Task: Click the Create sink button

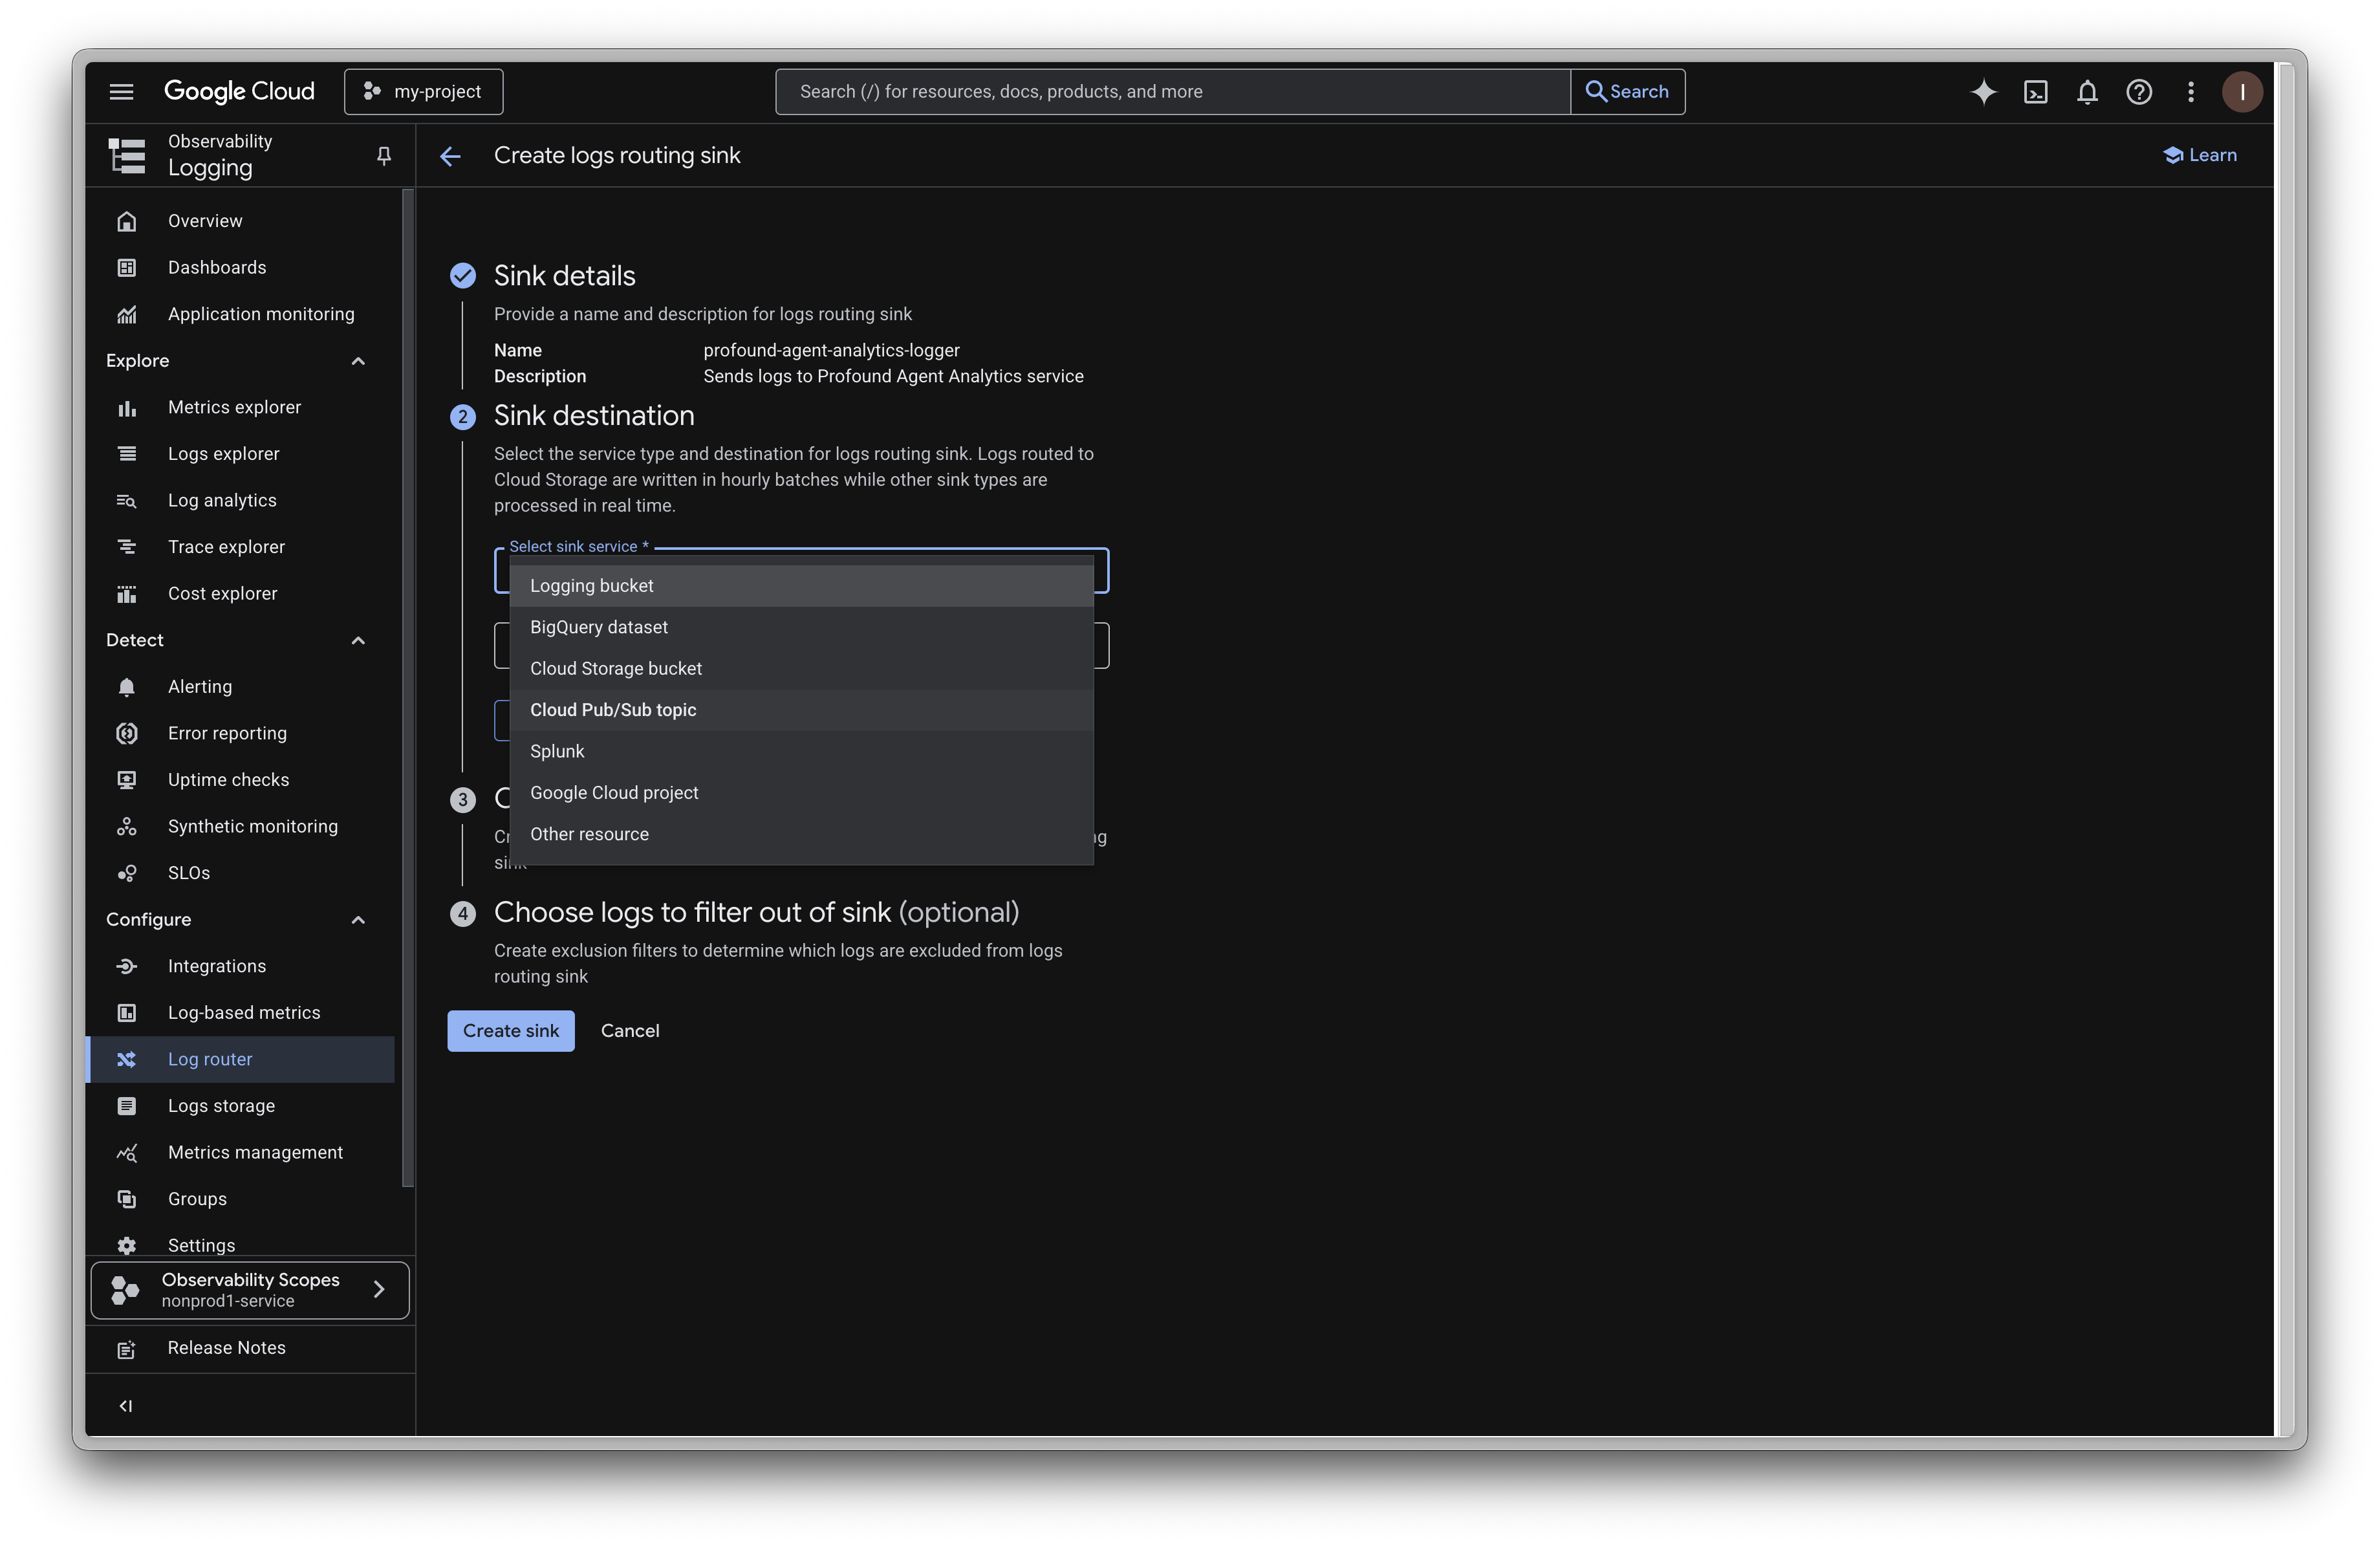Action: coord(510,1031)
